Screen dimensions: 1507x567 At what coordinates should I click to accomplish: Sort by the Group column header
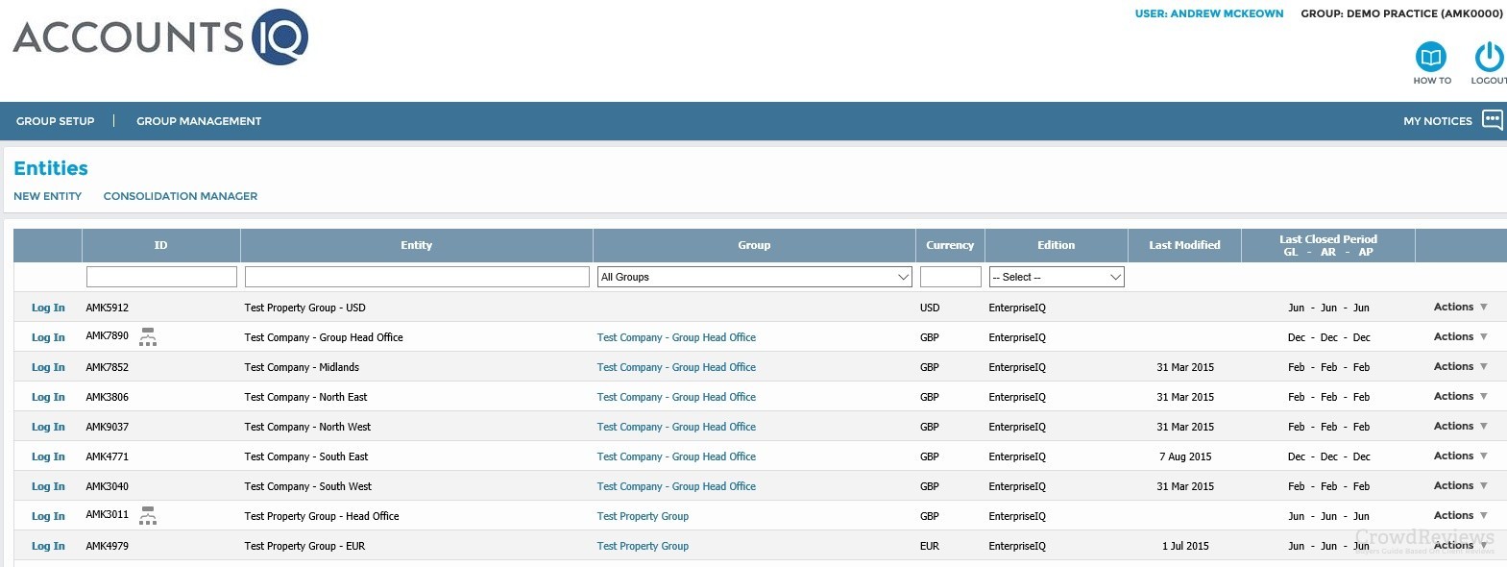coord(754,245)
